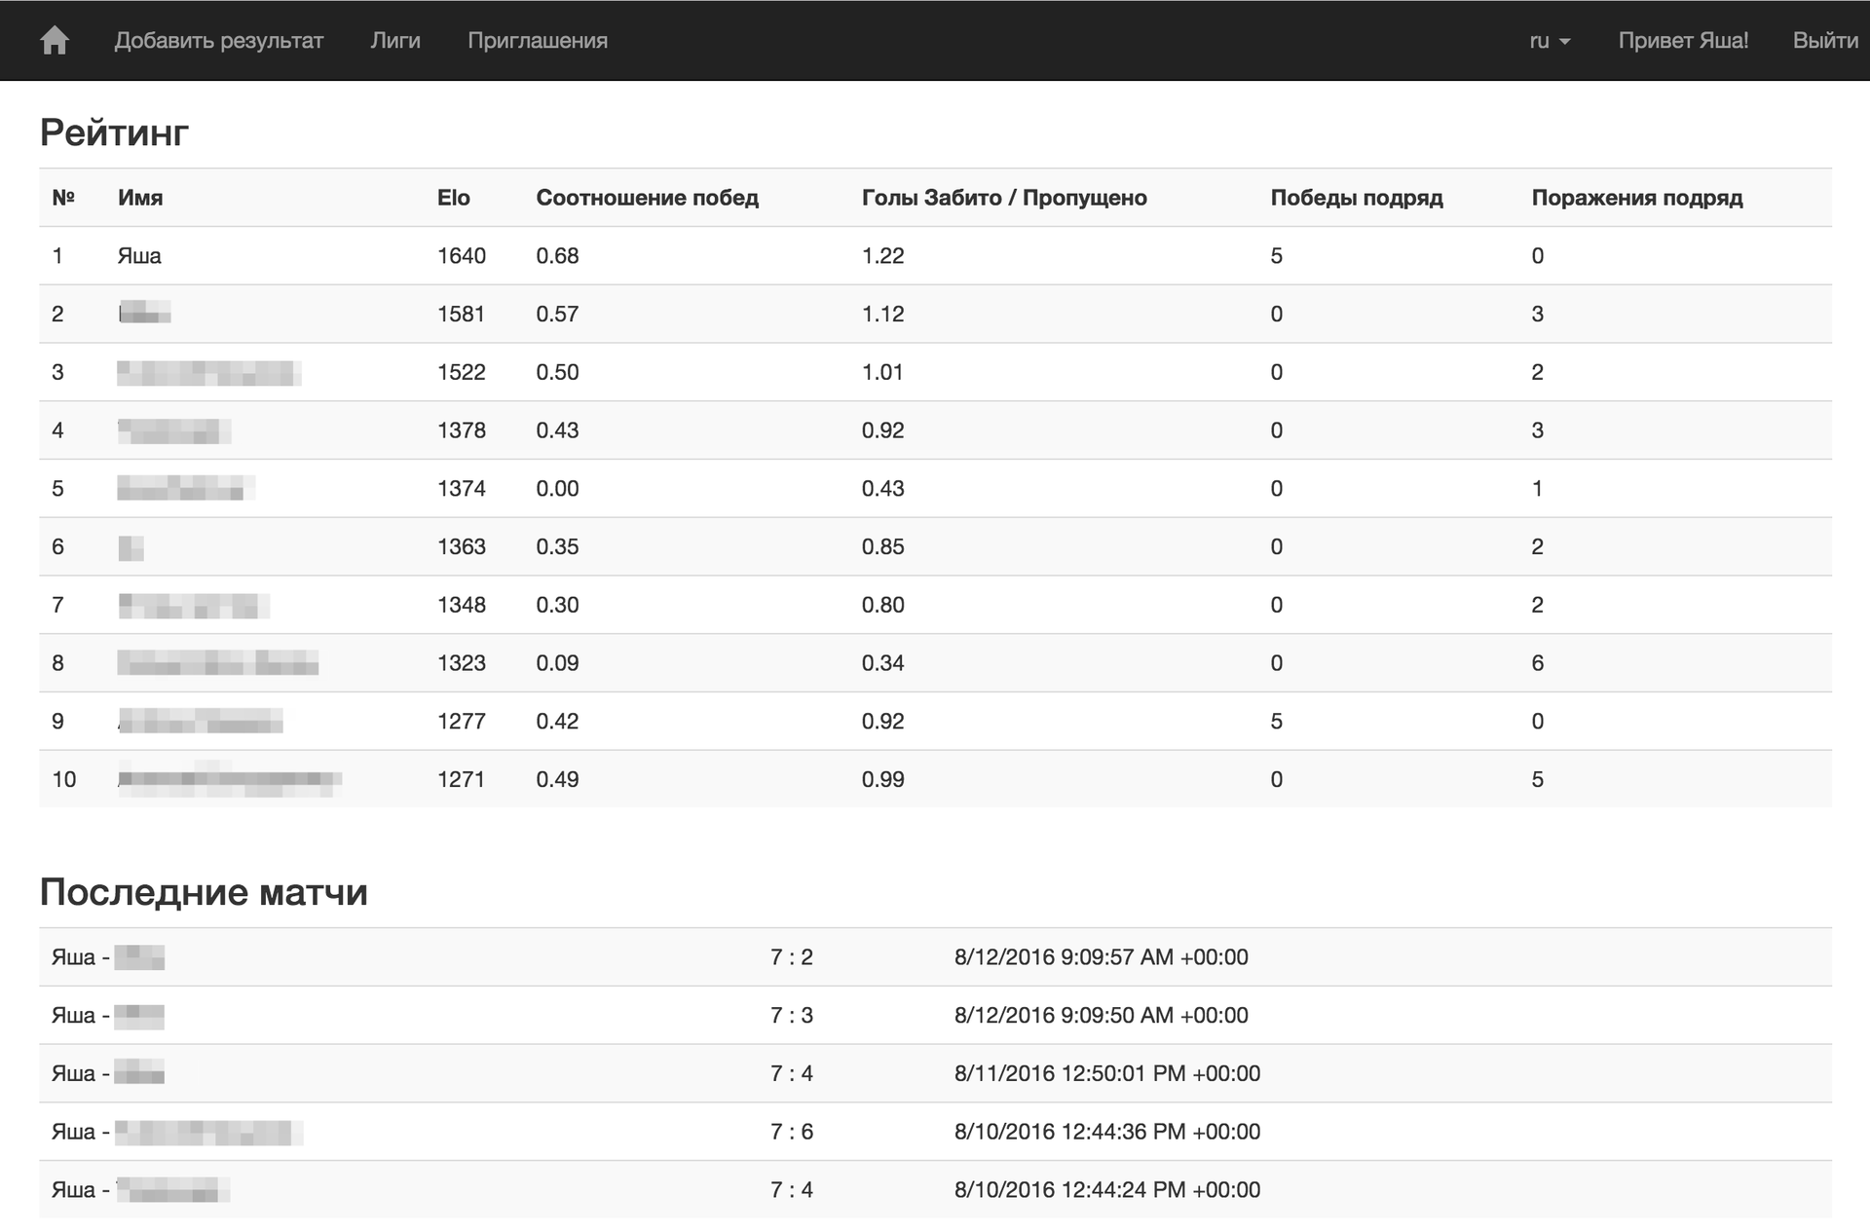The image size is (1870, 1232).
Task: Open the Добавить результат page
Action: point(219,40)
